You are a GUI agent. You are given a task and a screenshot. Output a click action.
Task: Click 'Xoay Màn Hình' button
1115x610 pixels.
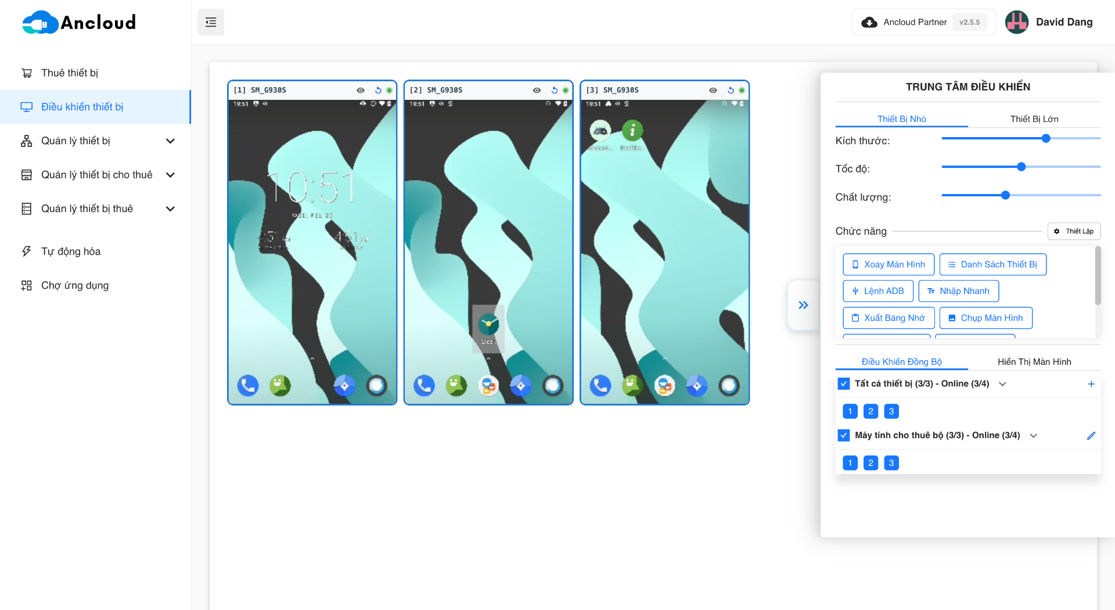point(888,264)
